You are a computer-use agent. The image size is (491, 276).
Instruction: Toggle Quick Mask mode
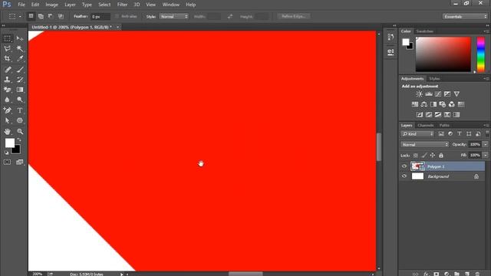(7, 162)
